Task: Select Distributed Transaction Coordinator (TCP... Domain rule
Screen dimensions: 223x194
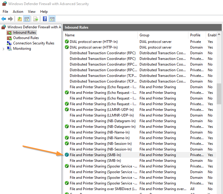Action: (140, 81)
